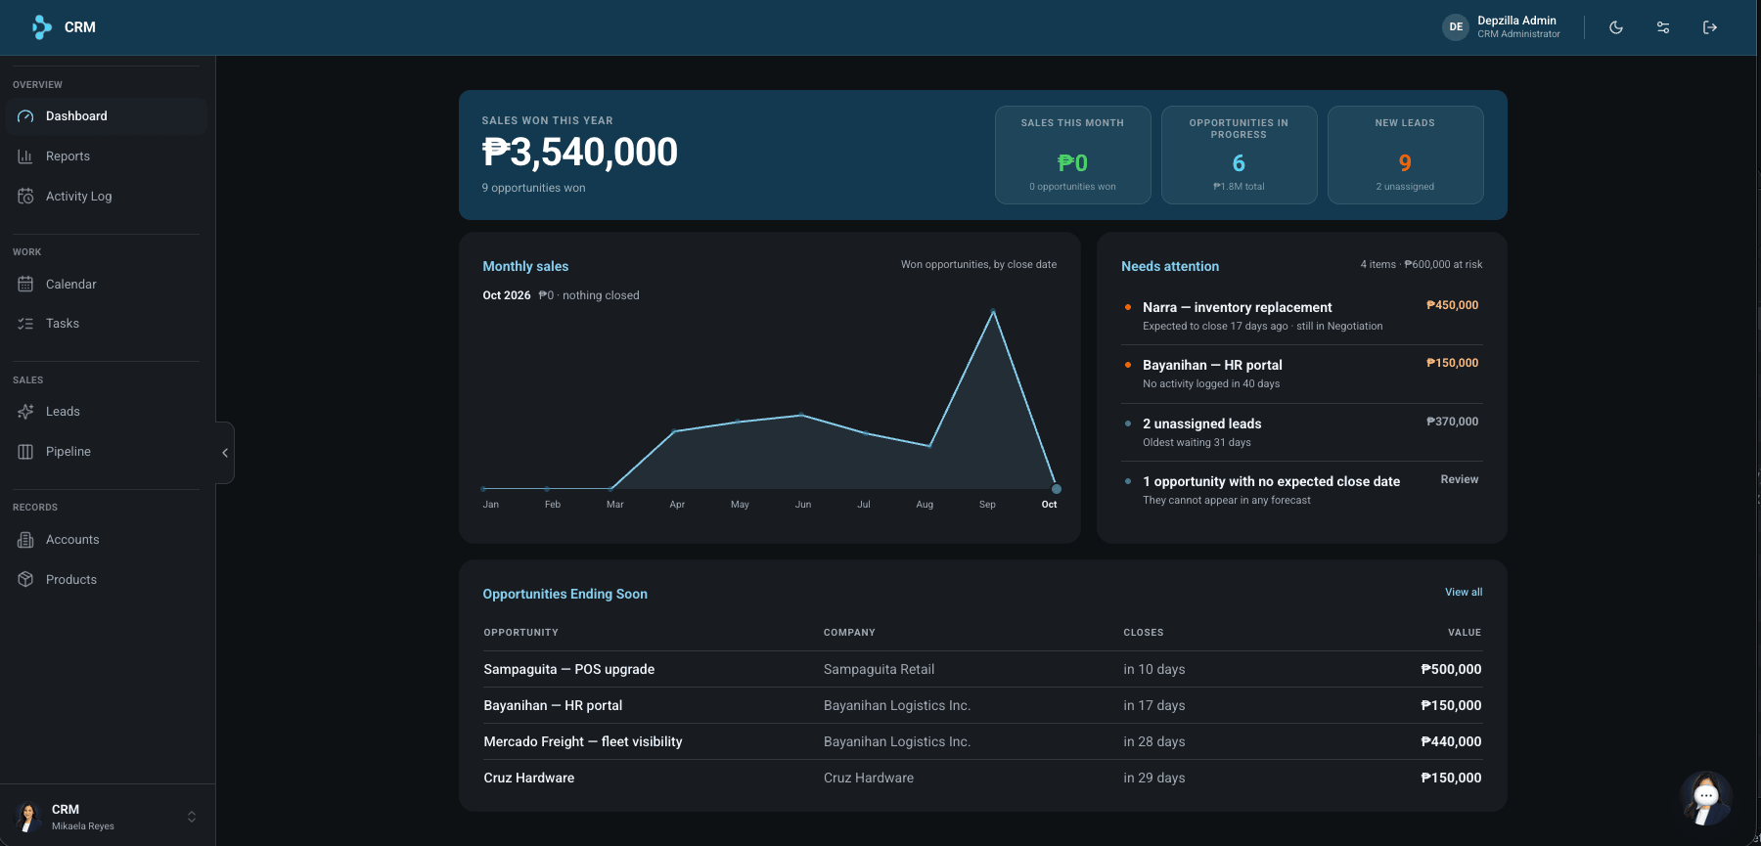Click the Activity Log icon
This screenshot has width=1761, height=846.
coord(25,197)
